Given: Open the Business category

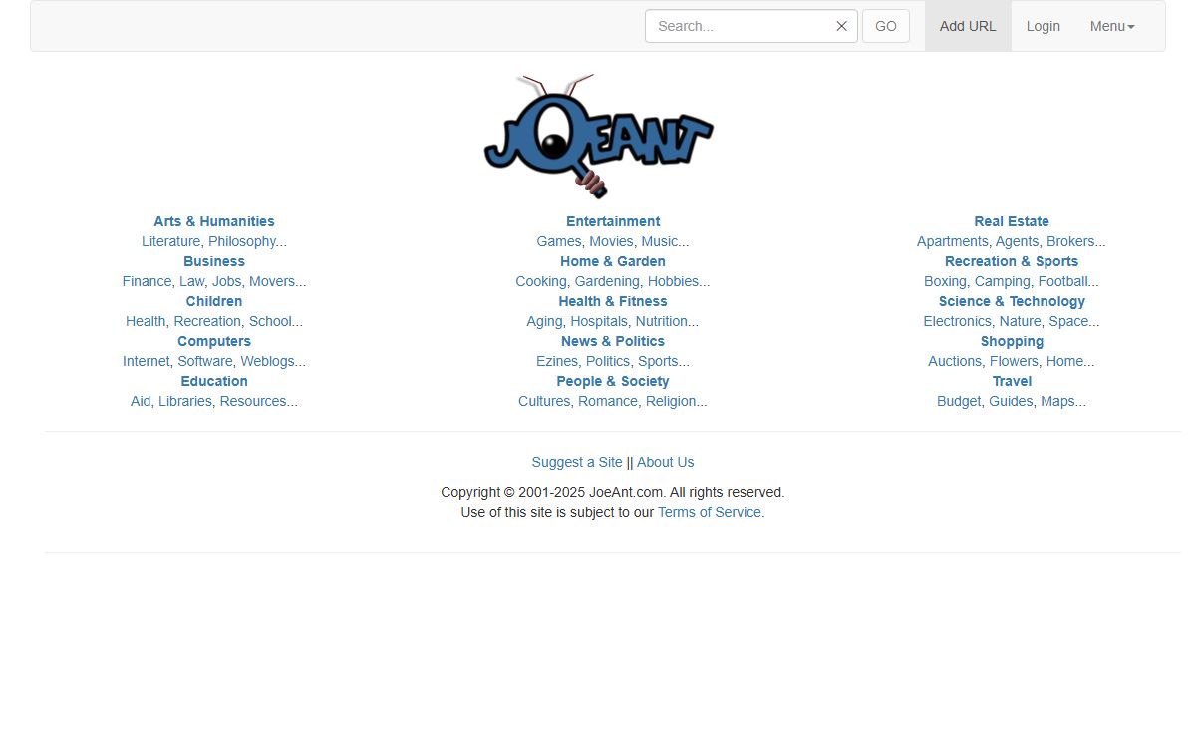Looking at the screenshot, I should click(x=214, y=261).
